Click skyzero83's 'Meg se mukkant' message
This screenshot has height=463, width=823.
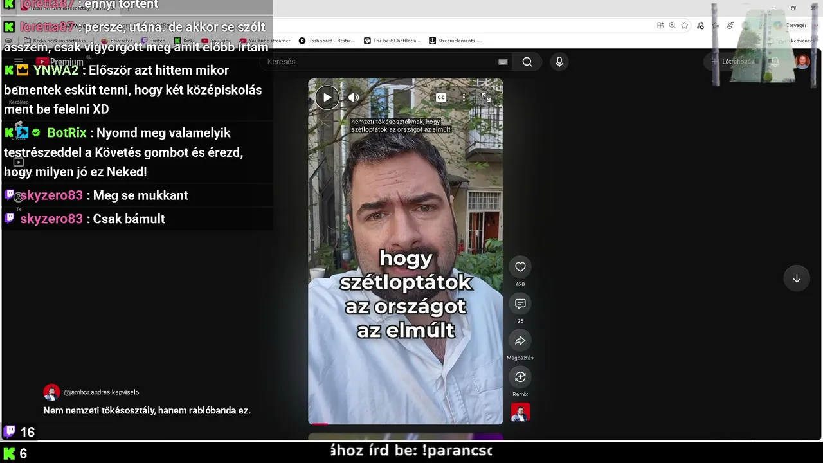(x=141, y=195)
